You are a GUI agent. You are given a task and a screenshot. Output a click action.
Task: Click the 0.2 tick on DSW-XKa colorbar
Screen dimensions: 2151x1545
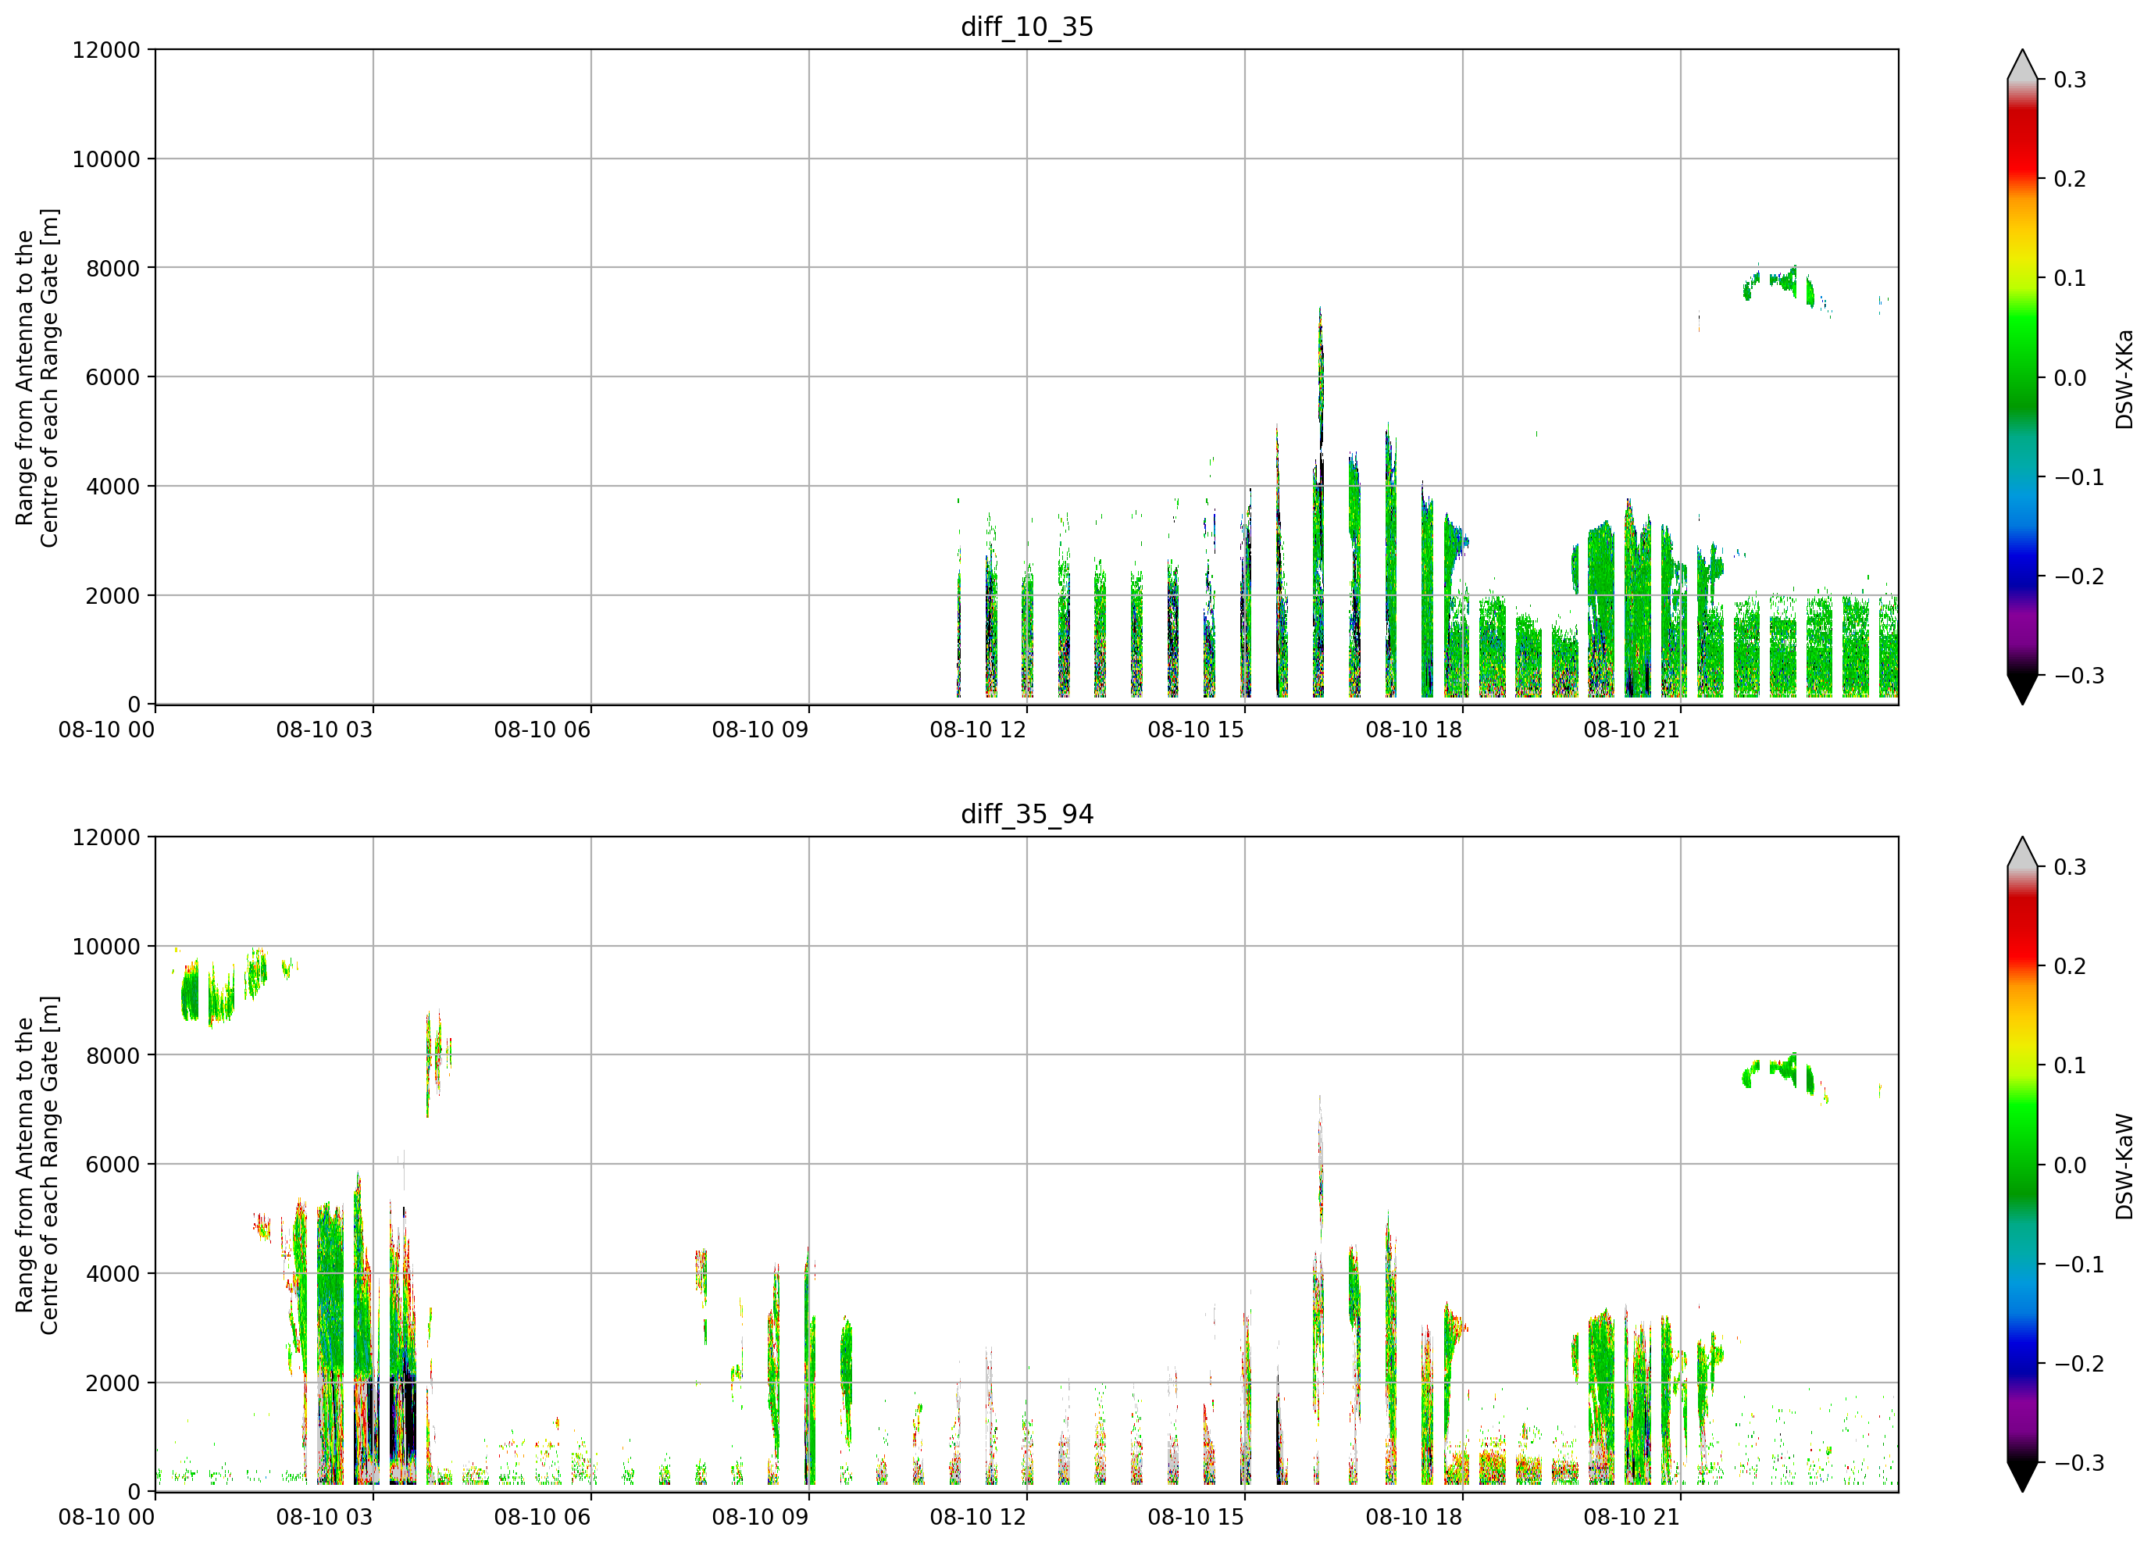[2070, 179]
